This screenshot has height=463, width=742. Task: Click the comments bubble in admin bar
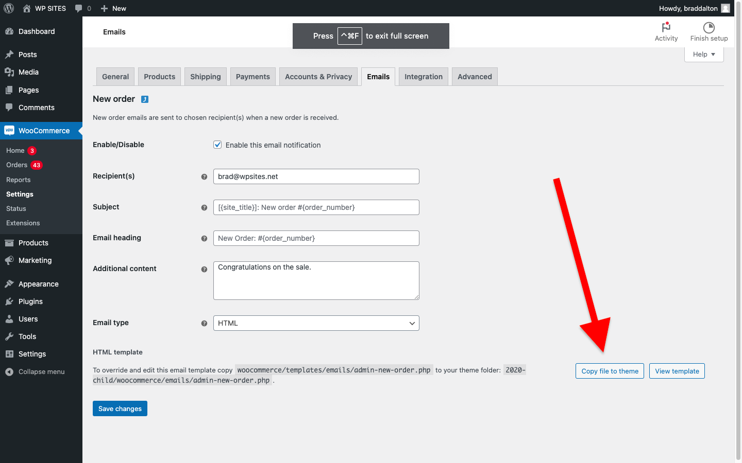click(x=79, y=8)
